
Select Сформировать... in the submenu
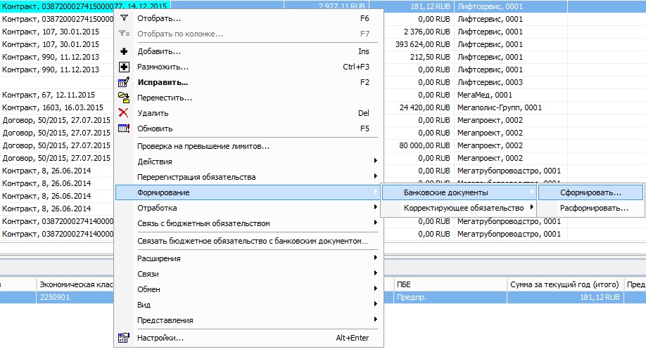pos(590,192)
